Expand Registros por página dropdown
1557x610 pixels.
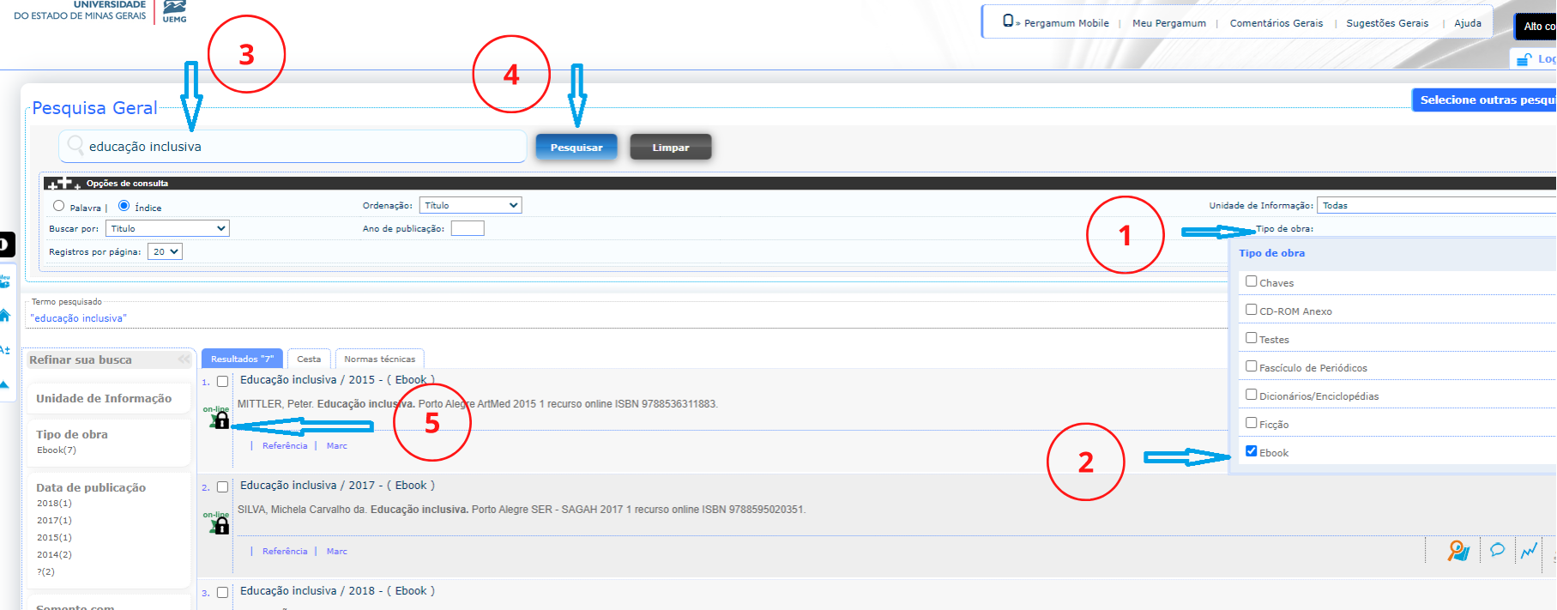pyautogui.click(x=165, y=251)
